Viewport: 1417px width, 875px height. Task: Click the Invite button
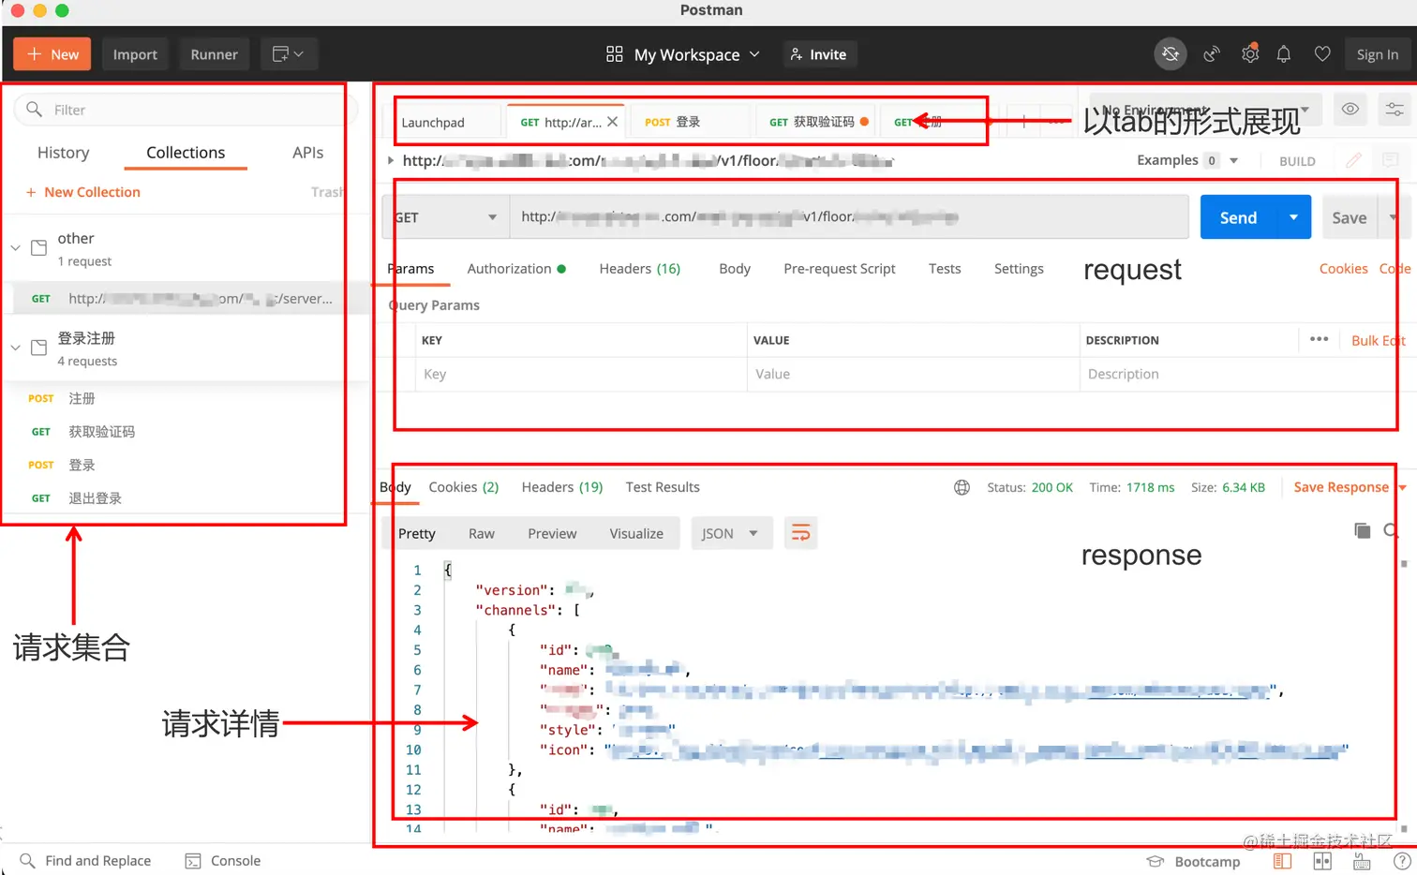click(x=818, y=54)
